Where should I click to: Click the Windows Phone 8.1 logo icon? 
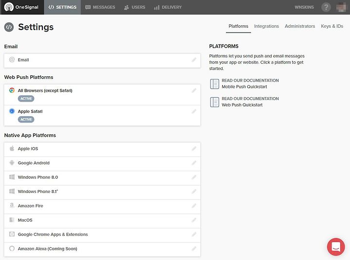click(12, 191)
